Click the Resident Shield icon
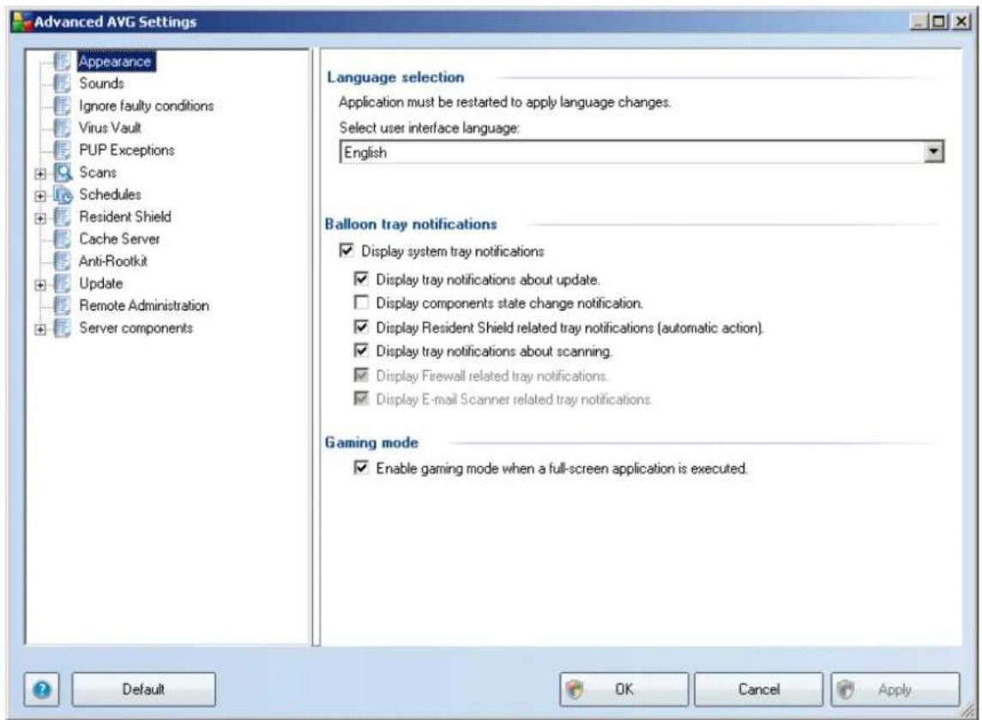 62,217
